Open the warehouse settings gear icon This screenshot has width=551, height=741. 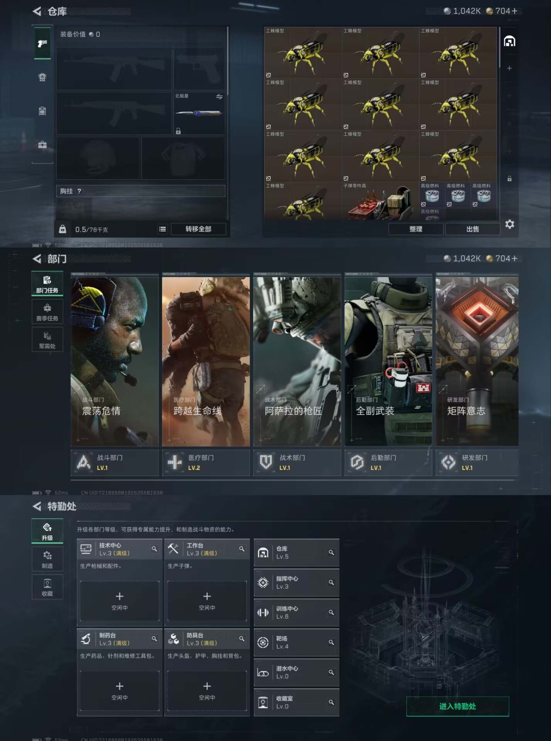(509, 224)
